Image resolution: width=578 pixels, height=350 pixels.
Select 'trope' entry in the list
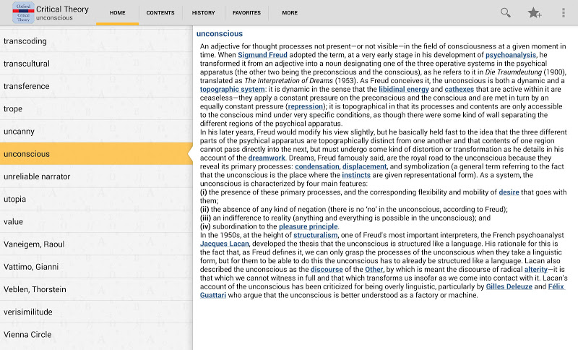click(96, 108)
